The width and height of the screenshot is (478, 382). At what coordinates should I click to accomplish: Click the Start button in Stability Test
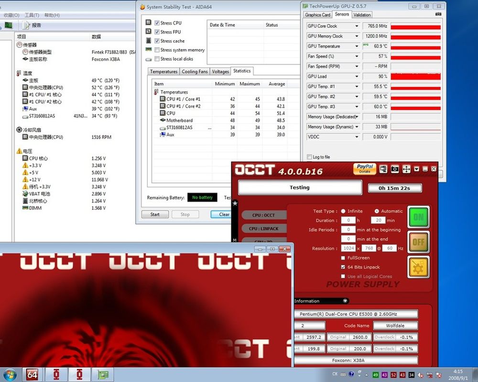pos(155,214)
